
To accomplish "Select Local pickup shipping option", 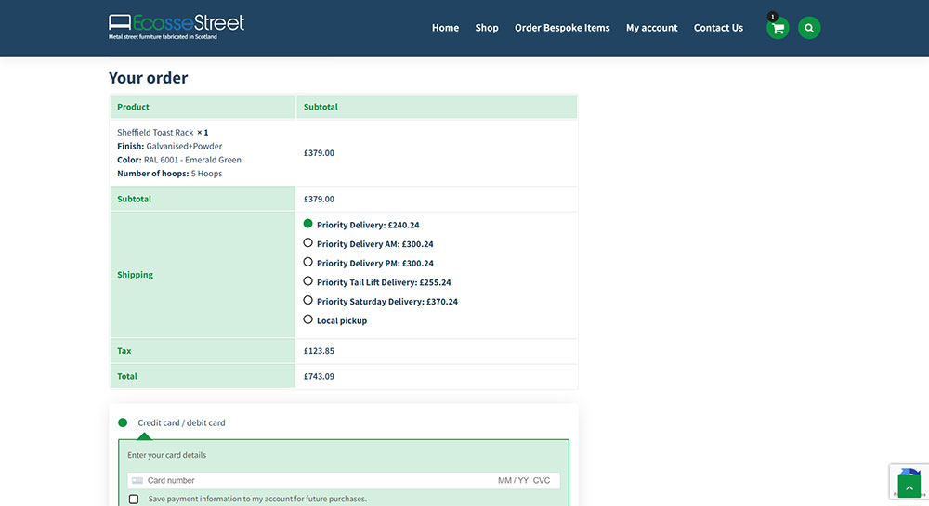I will [x=307, y=319].
